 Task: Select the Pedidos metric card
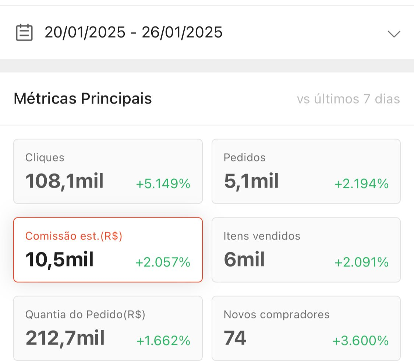point(306,171)
